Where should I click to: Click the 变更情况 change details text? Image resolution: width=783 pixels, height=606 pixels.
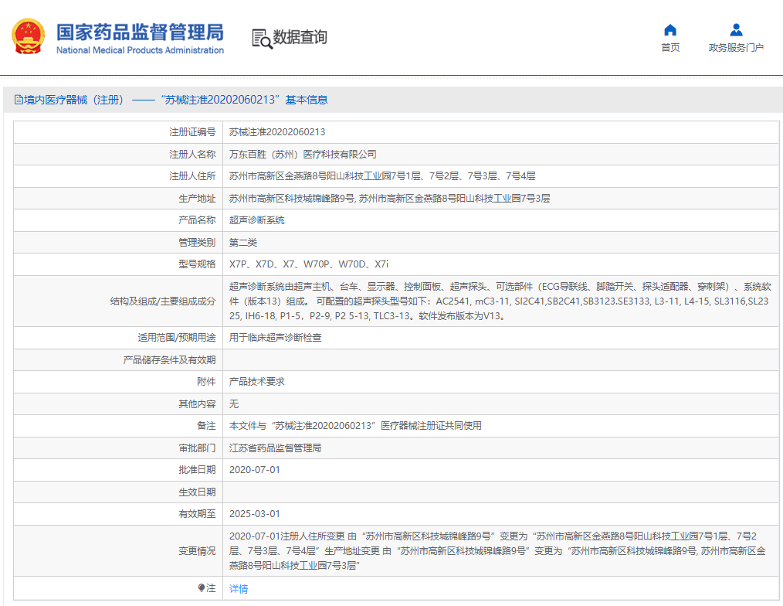[498, 550]
